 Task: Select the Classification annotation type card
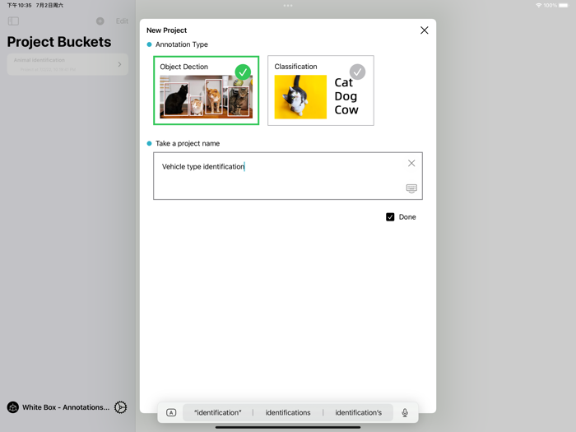point(321,91)
